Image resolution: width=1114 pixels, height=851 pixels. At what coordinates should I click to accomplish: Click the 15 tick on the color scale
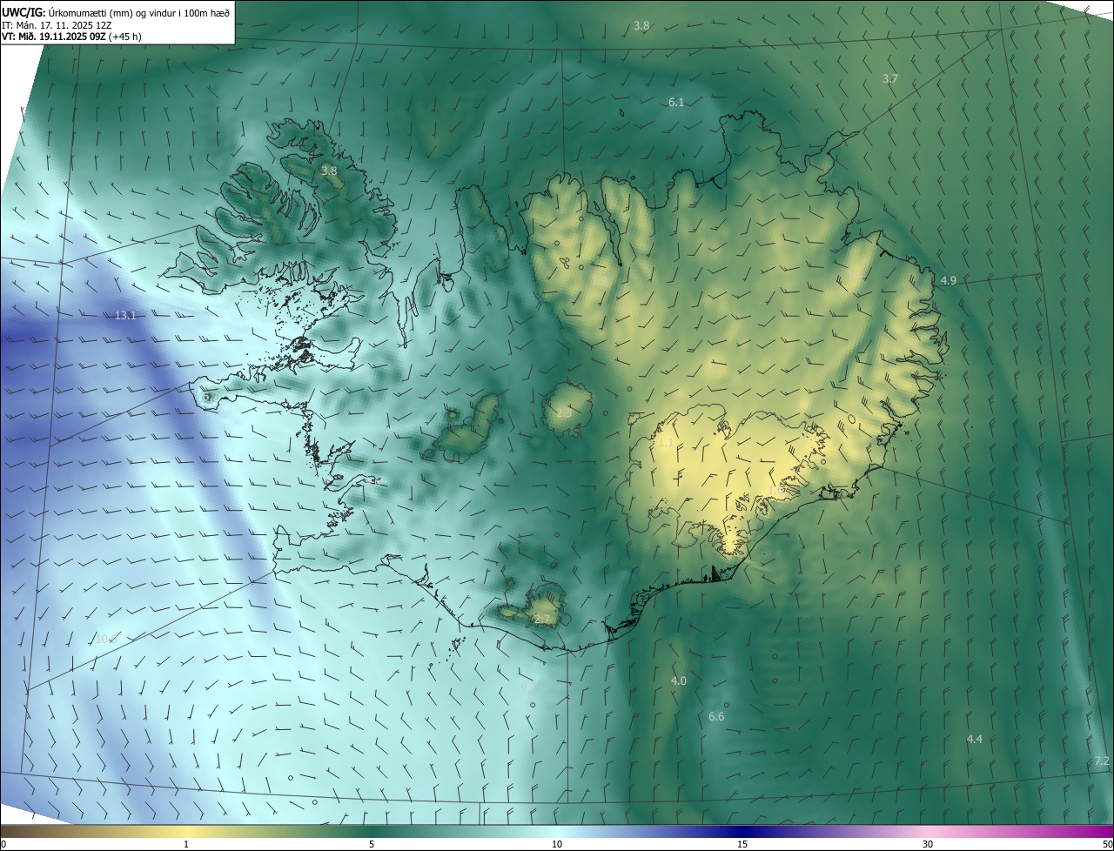(x=742, y=845)
